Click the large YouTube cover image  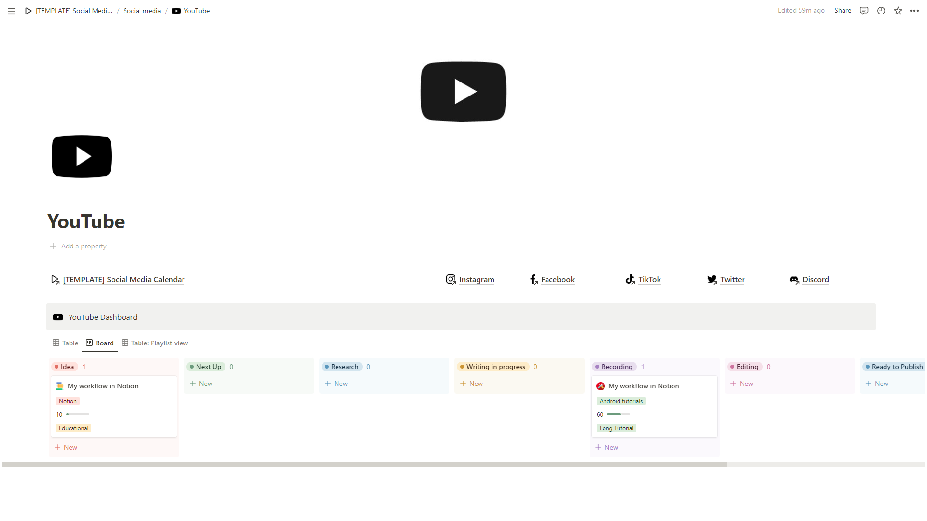(x=463, y=92)
